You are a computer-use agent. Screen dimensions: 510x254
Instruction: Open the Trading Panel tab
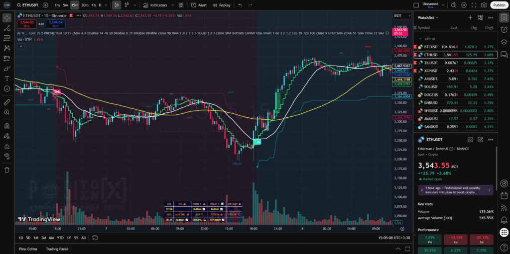tap(57, 249)
